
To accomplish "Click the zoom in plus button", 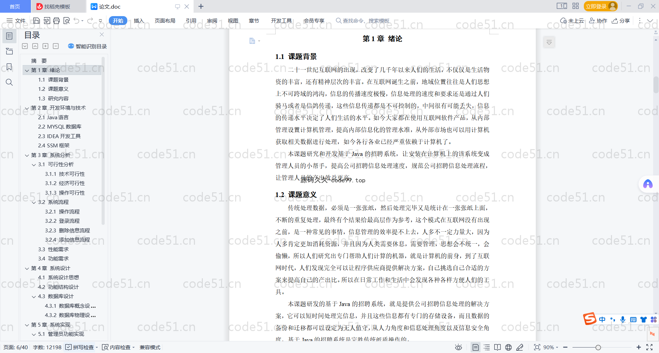I will click(x=639, y=347).
